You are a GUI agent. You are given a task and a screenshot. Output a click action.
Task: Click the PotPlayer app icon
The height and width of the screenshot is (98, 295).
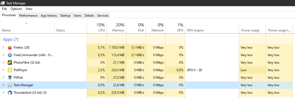point(10,70)
